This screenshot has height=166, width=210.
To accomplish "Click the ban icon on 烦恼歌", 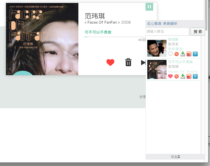I will [x=177, y=54].
